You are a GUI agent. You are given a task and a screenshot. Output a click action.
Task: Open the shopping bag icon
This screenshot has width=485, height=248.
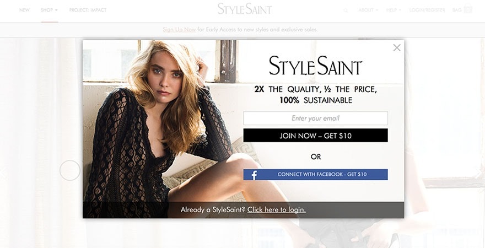(468, 10)
